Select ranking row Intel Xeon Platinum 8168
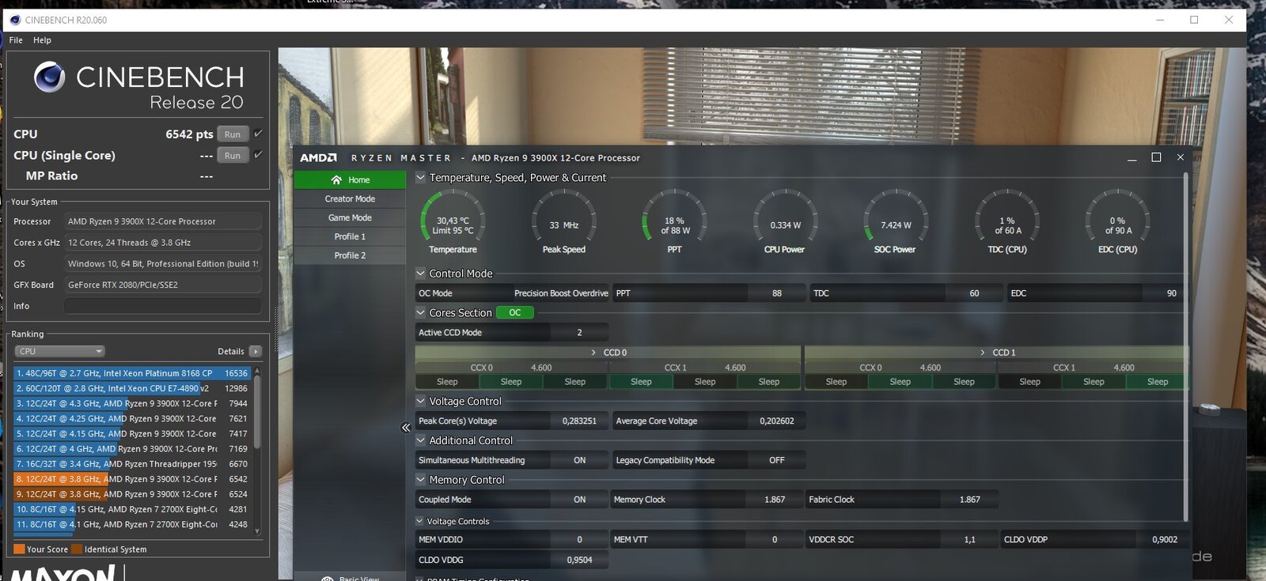 (131, 373)
